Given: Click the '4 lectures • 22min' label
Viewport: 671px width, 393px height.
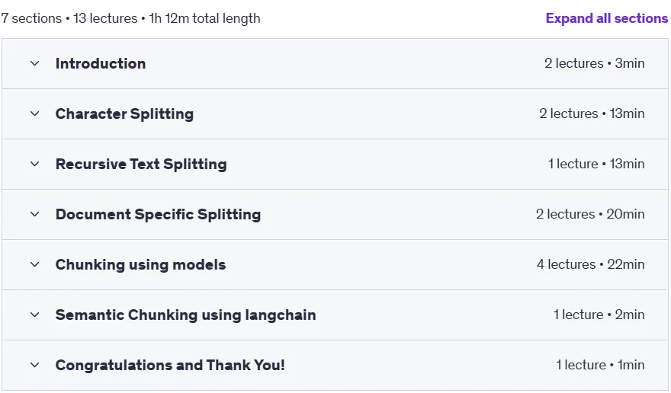Looking at the screenshot, I should [590, 264].
